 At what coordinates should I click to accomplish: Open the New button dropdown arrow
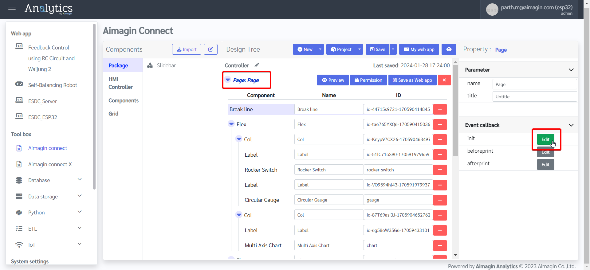[x=320, y=49]
